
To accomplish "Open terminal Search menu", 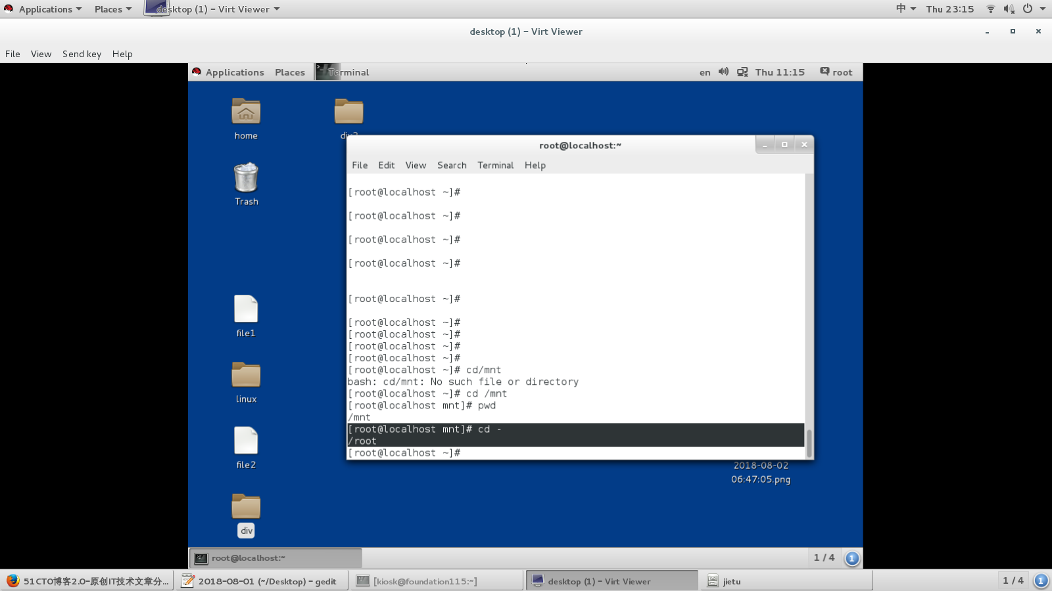I will 452,165.
